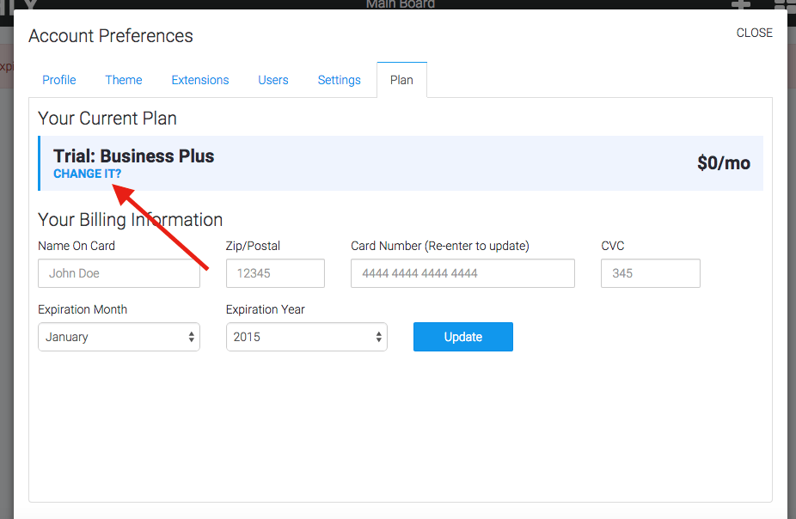796x519 pixels.
Task: Go to the Users tab
Action: click(273, 80)
